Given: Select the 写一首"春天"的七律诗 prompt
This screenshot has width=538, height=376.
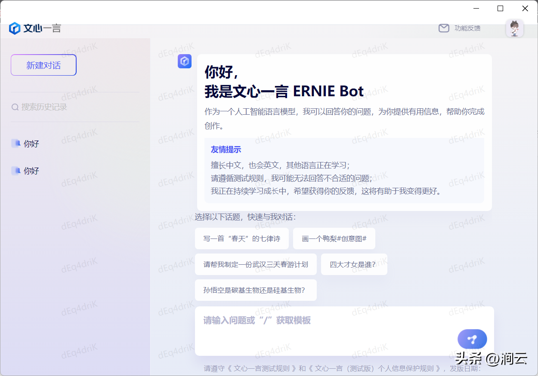Looking at the screenshot, I should point(242,238).
